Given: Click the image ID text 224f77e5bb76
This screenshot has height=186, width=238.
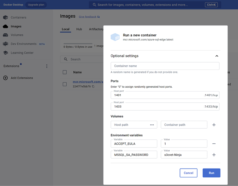Looking at the screenshot, I should click(x=82, y=86).
